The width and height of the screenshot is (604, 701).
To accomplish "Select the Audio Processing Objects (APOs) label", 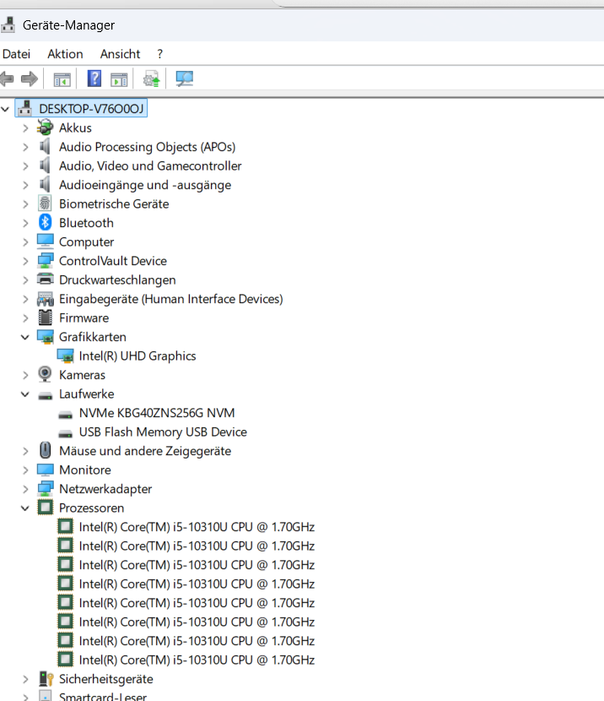I will (148, 147).
